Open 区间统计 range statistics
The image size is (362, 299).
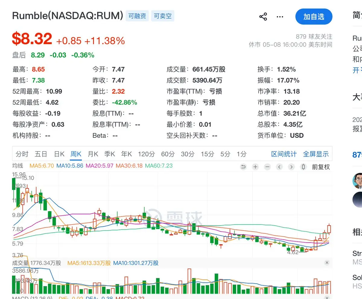(284, 154)
